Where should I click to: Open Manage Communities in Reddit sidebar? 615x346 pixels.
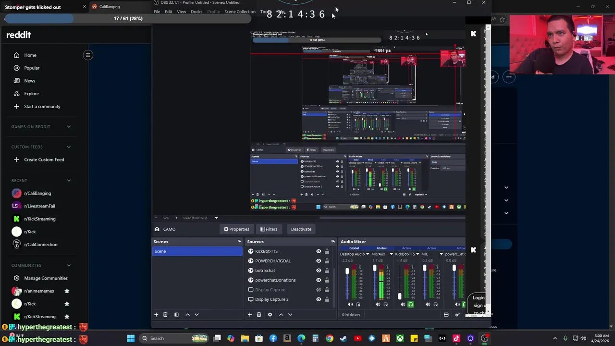click(x=46, y=278)
